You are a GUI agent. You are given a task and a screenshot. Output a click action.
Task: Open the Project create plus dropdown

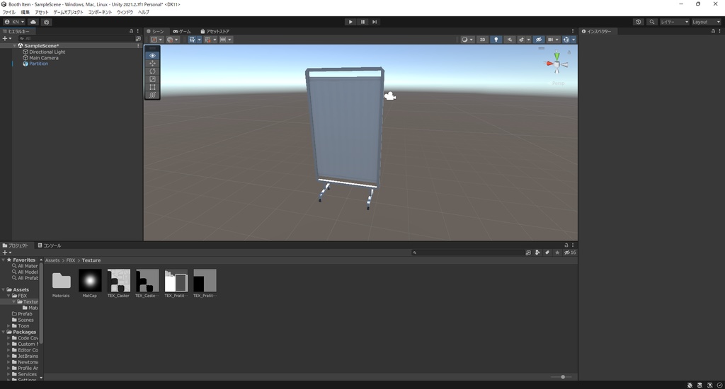point(7,252)
